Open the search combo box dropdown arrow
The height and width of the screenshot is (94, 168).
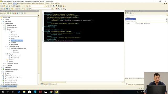click(x=45, y=6)
